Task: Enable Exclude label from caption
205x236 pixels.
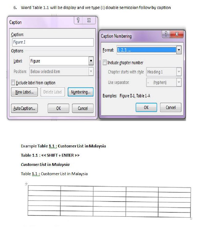Action: coord(13,83)
